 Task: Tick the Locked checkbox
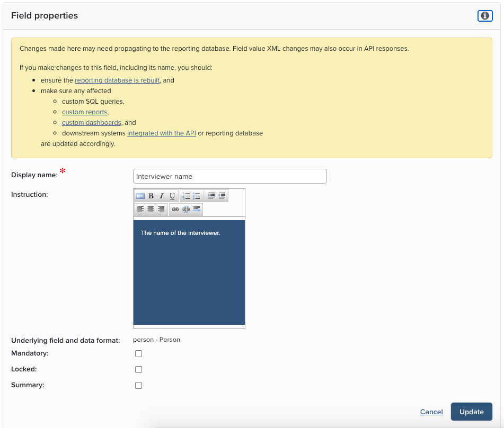(139, 369)
